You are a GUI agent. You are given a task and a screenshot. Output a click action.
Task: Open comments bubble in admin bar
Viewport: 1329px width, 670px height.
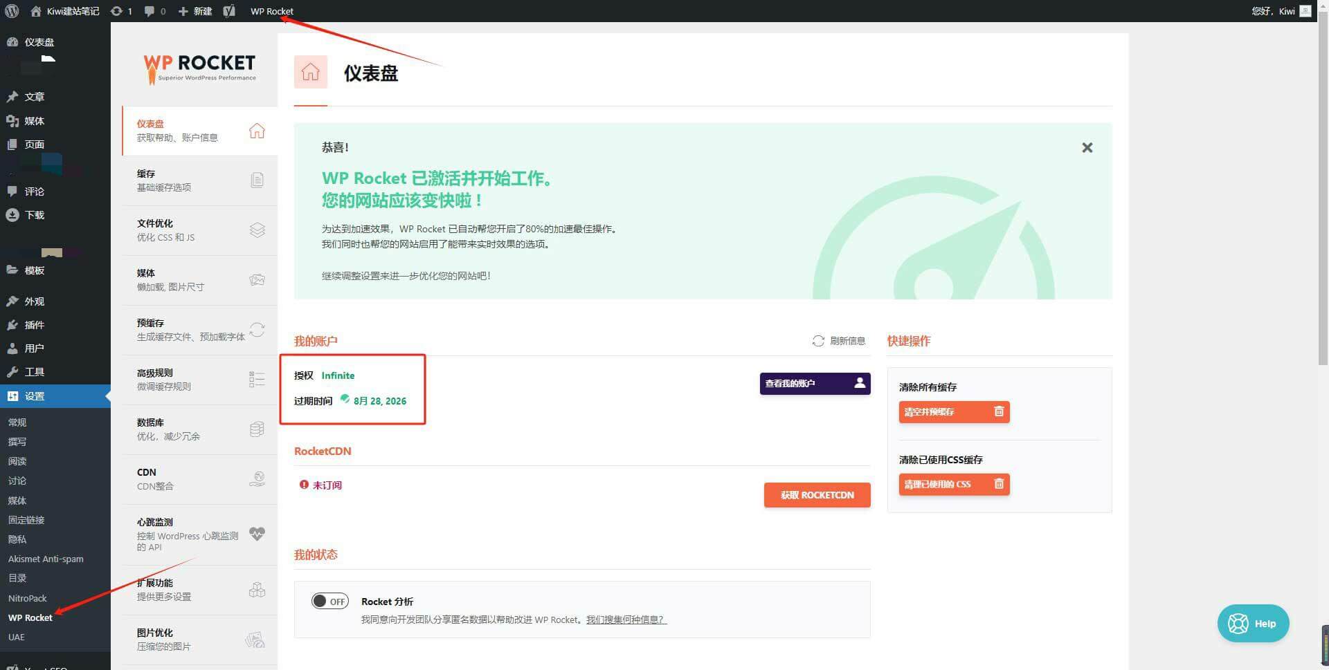[154, 11]
